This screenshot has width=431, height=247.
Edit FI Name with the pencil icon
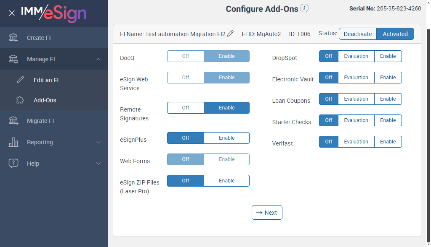tap(230, 34)
